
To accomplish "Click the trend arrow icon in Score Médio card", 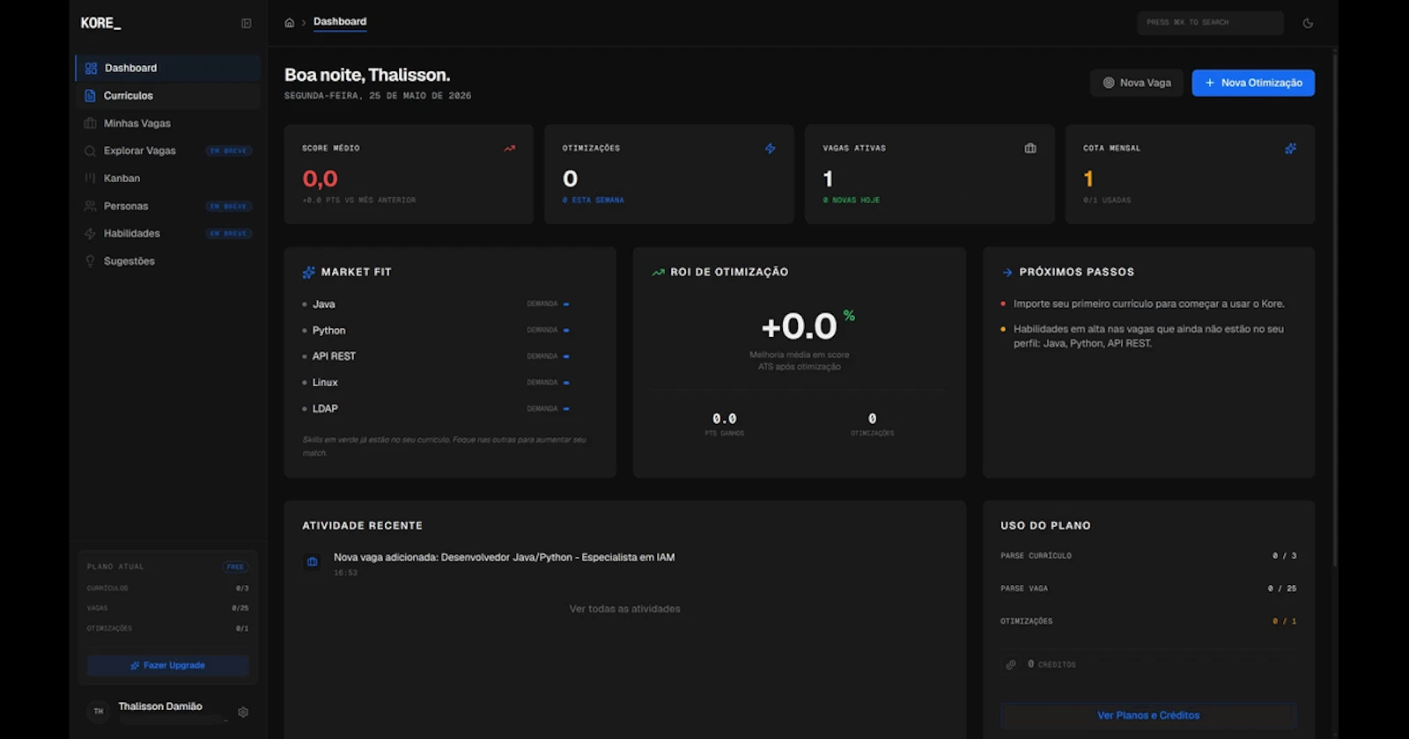I will coord(509,149).
